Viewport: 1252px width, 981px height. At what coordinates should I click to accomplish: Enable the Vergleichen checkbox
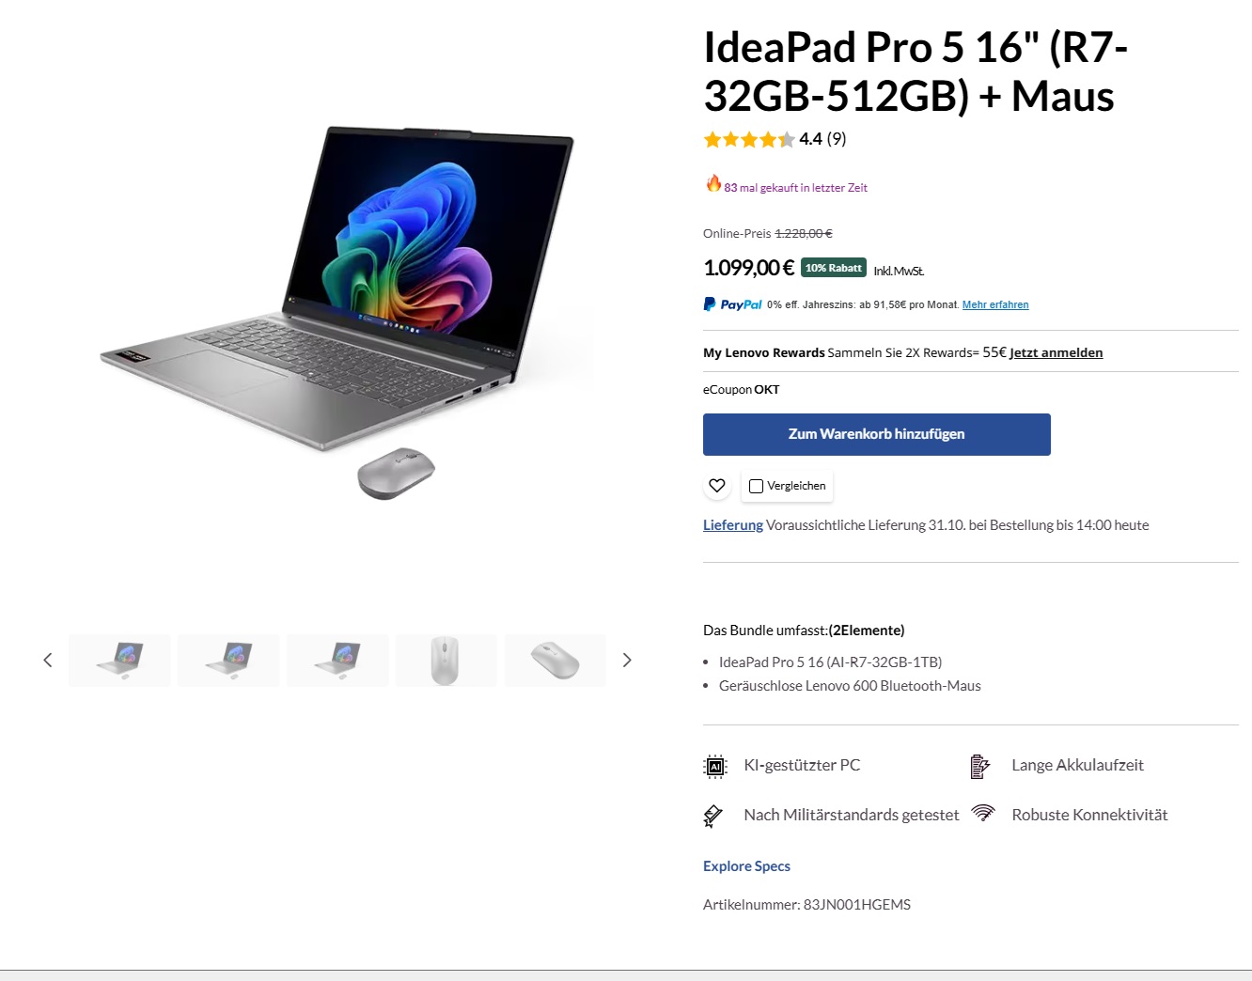pos(756,486)
